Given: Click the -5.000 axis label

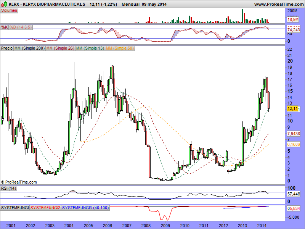Looking at the screenshot, I should click(293, 217).
